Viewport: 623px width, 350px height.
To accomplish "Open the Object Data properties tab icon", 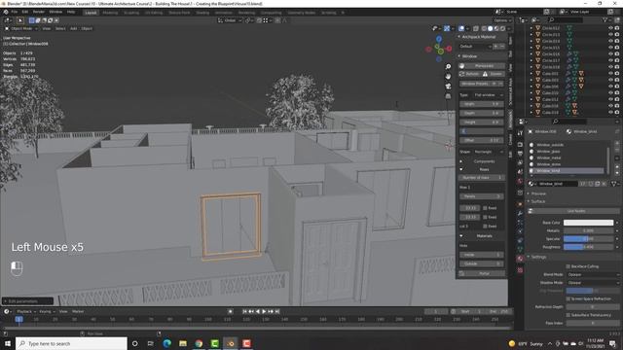I will click(x=520, y=249).
